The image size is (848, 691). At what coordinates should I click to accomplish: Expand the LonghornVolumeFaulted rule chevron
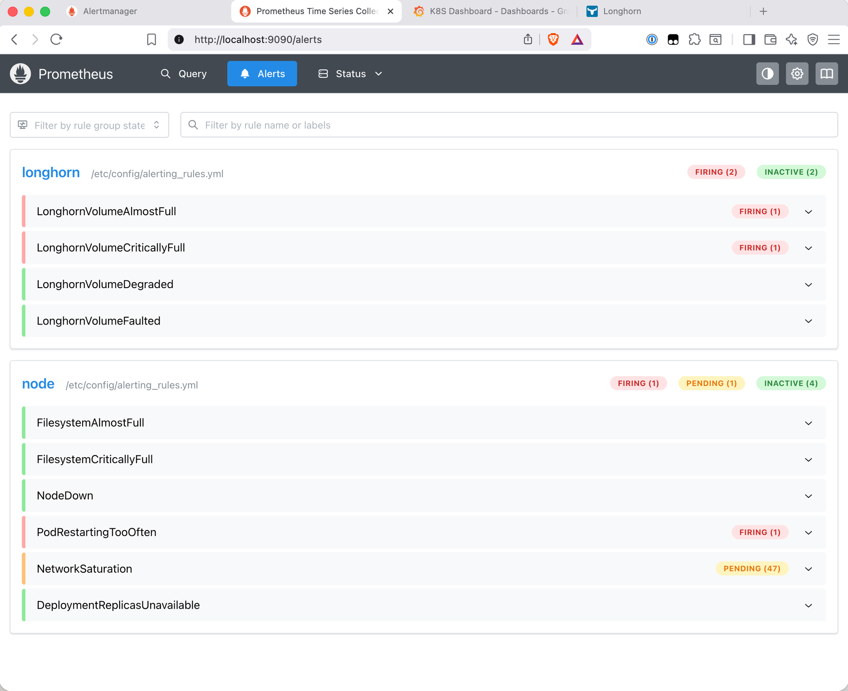pos(809,321)
